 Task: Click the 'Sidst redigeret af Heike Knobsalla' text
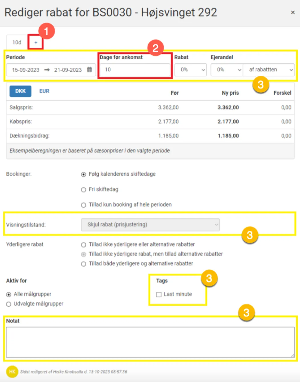click(74, 372)
